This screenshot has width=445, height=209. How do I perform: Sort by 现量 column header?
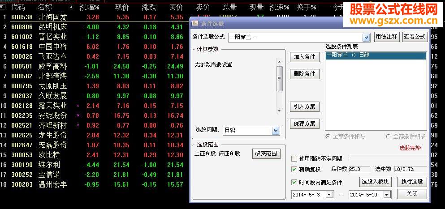pos(256,7)
